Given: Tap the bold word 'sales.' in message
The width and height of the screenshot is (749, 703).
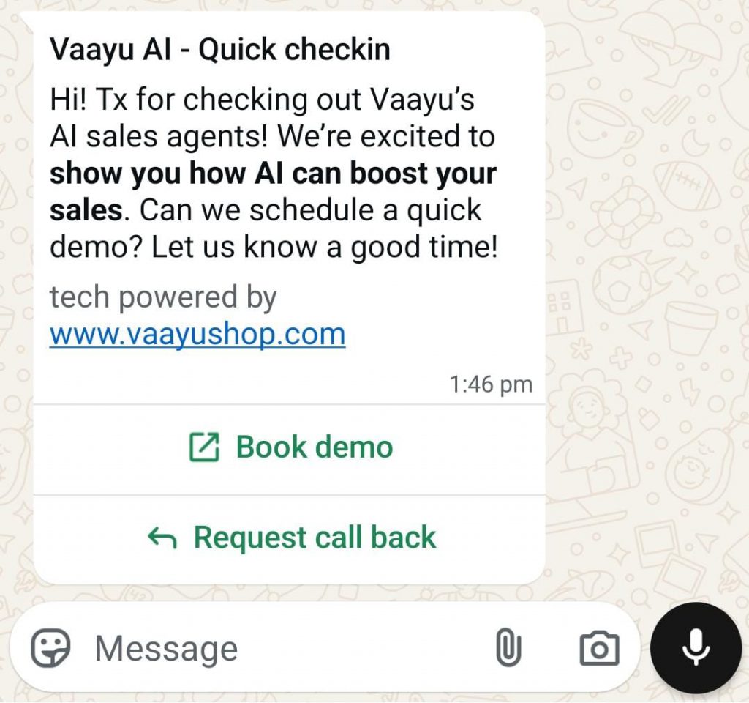Looking at the screenshot, I should [89, 210].
